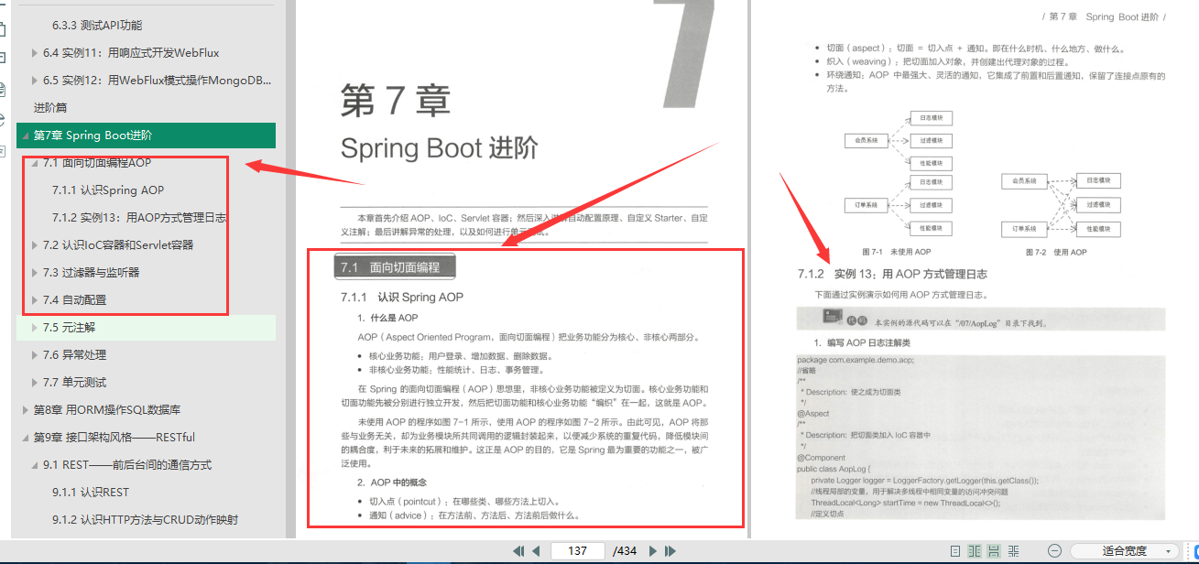Open bookmark 7.7 单元测试
Screen dimensions: 1199x564
click(74, 383)
